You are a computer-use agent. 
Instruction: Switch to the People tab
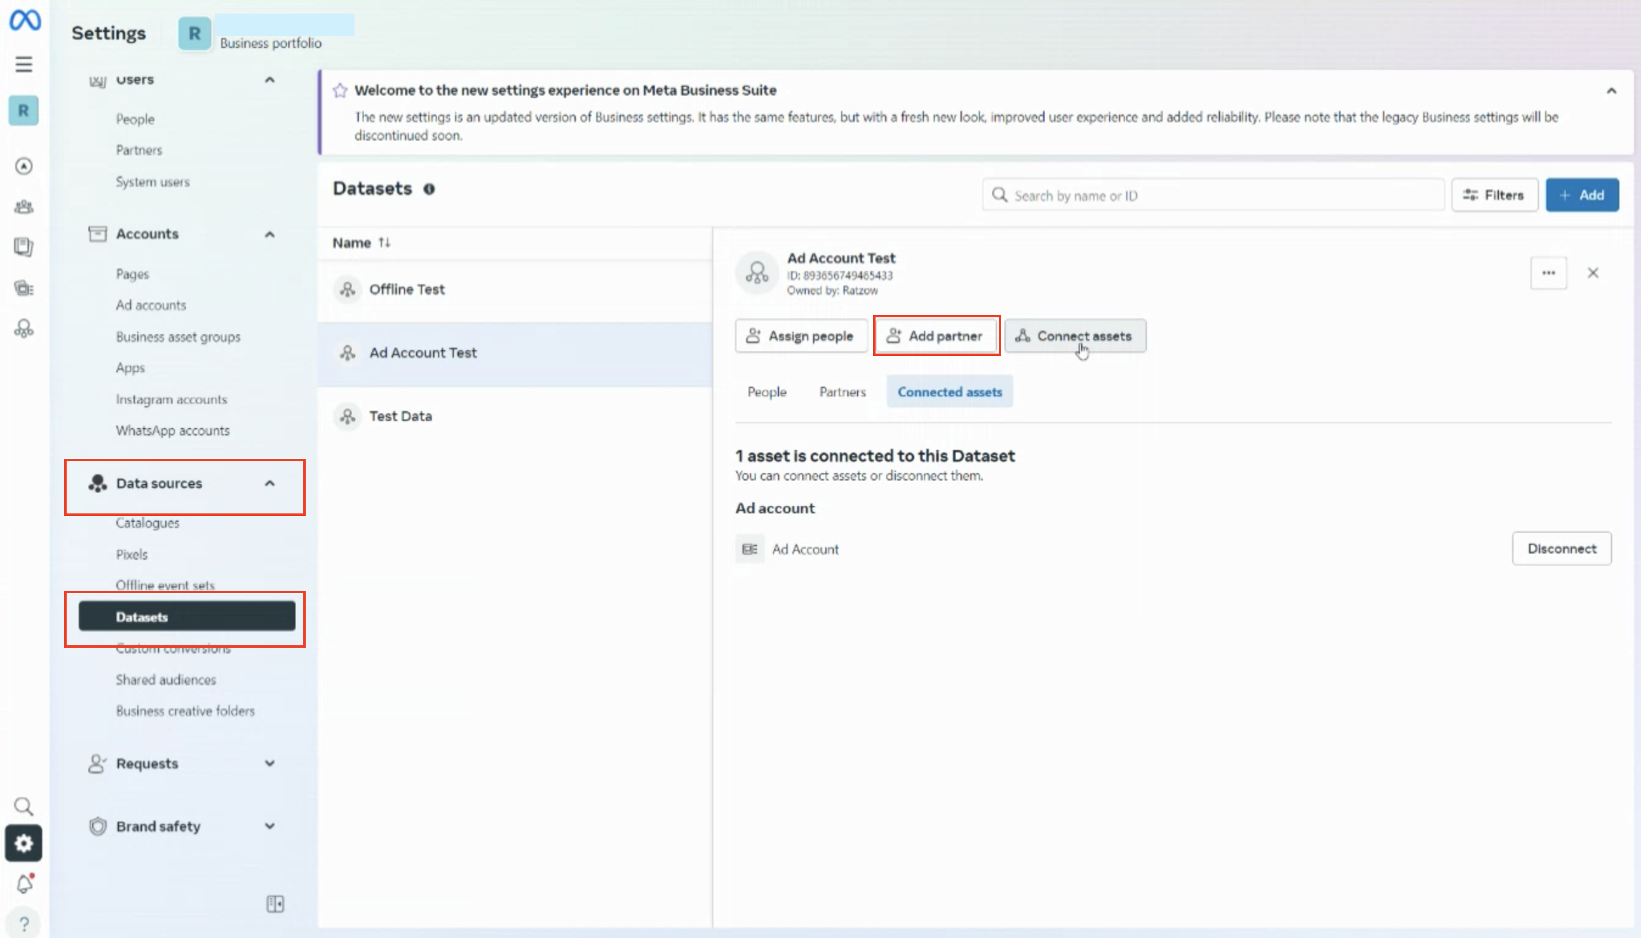tap(766, 392)
